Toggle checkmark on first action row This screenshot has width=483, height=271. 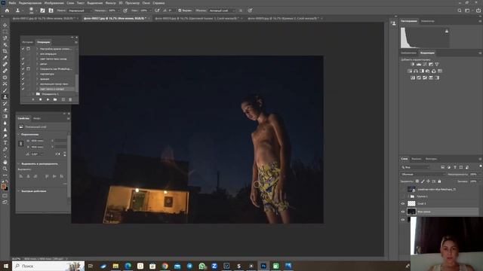[x=23, y=49]
